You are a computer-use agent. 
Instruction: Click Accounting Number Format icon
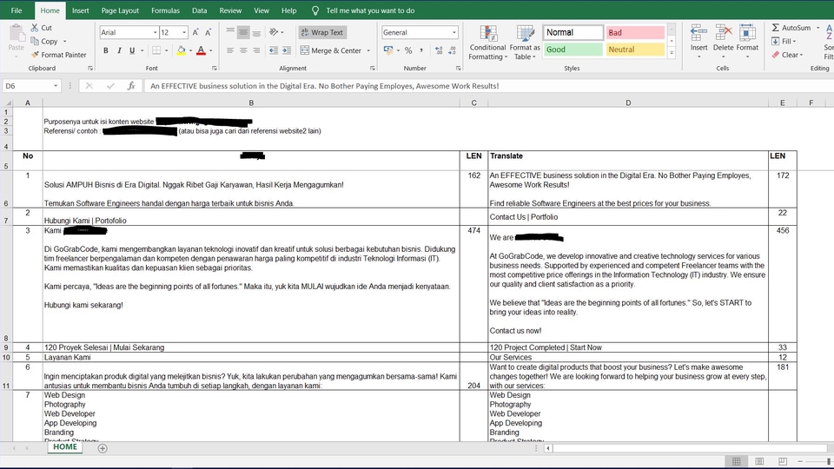pos(388,50)
